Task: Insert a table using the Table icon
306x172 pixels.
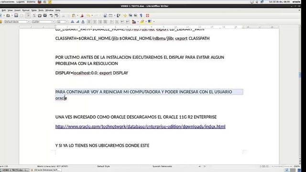Action: 110,16
